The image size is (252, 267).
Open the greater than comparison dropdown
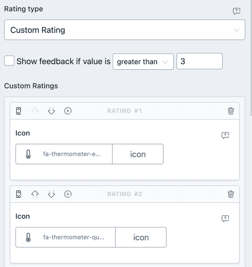143,61
